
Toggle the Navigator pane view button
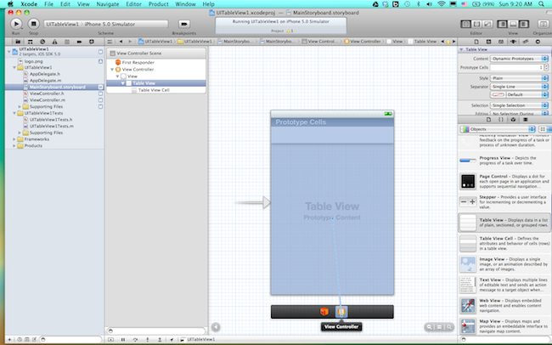[503, 24]
